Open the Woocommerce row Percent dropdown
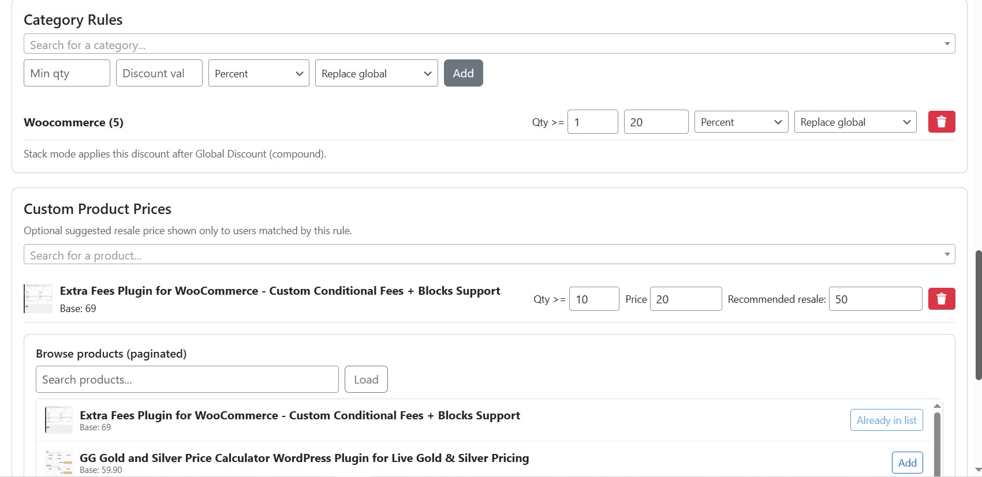Screen dimensions: 982x477 [x=741, y=122]
